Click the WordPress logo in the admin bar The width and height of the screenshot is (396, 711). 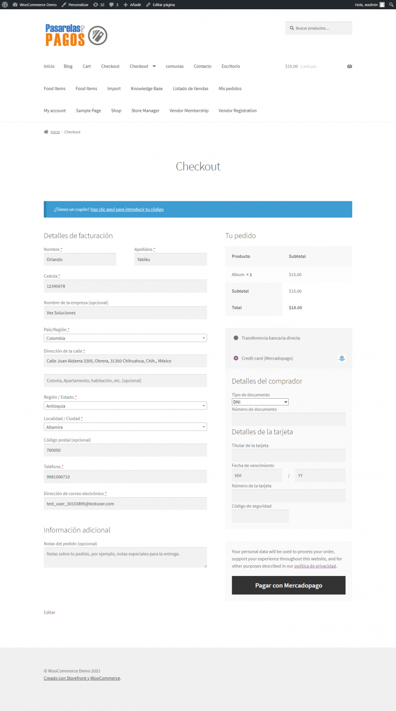pyautogui.click(x=5, y=5)
